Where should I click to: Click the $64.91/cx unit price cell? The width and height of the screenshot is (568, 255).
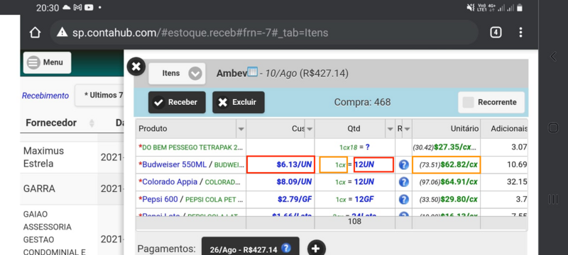click(447, 181)
